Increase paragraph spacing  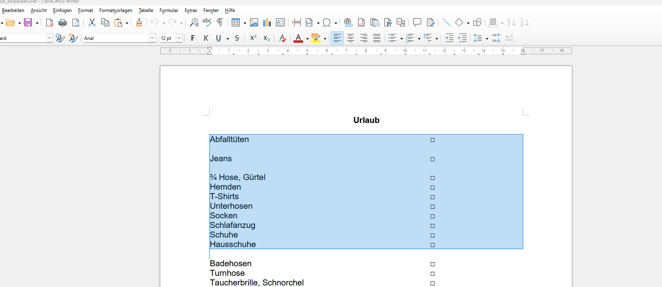pyautogui.click(x=496, y=38)
